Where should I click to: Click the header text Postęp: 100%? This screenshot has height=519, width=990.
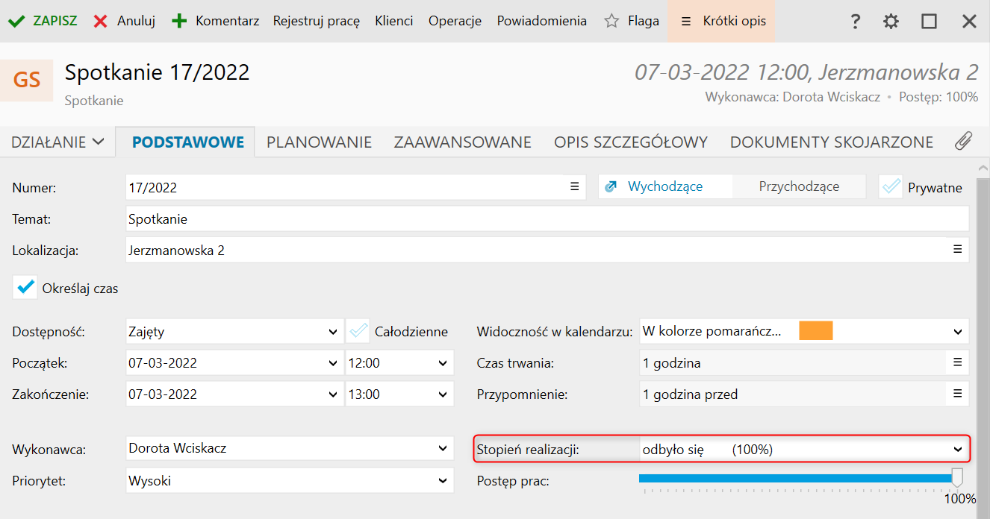[x=938, y=97]
